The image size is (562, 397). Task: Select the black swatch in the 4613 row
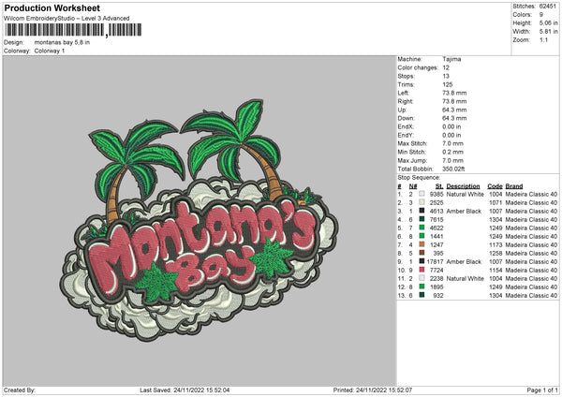click(x=421, y=211)
